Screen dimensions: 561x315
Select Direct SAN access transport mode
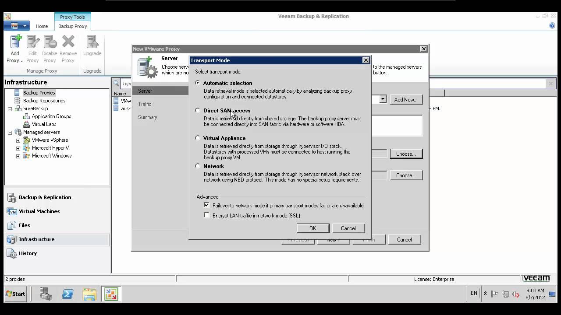point(198,110)
